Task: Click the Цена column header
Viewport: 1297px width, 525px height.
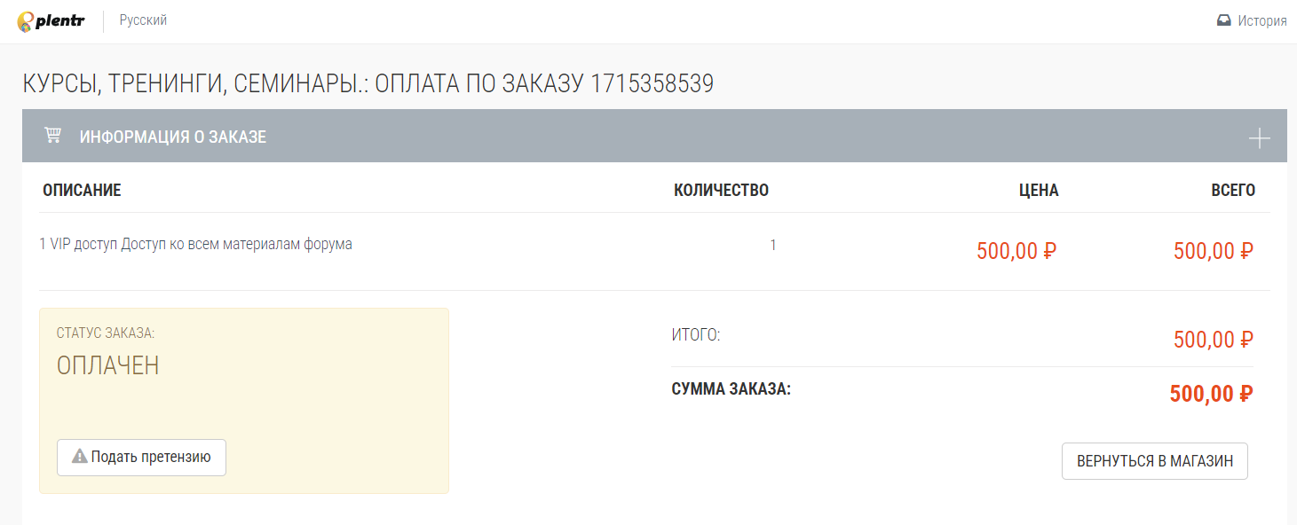Action: tap(1039, 190)
